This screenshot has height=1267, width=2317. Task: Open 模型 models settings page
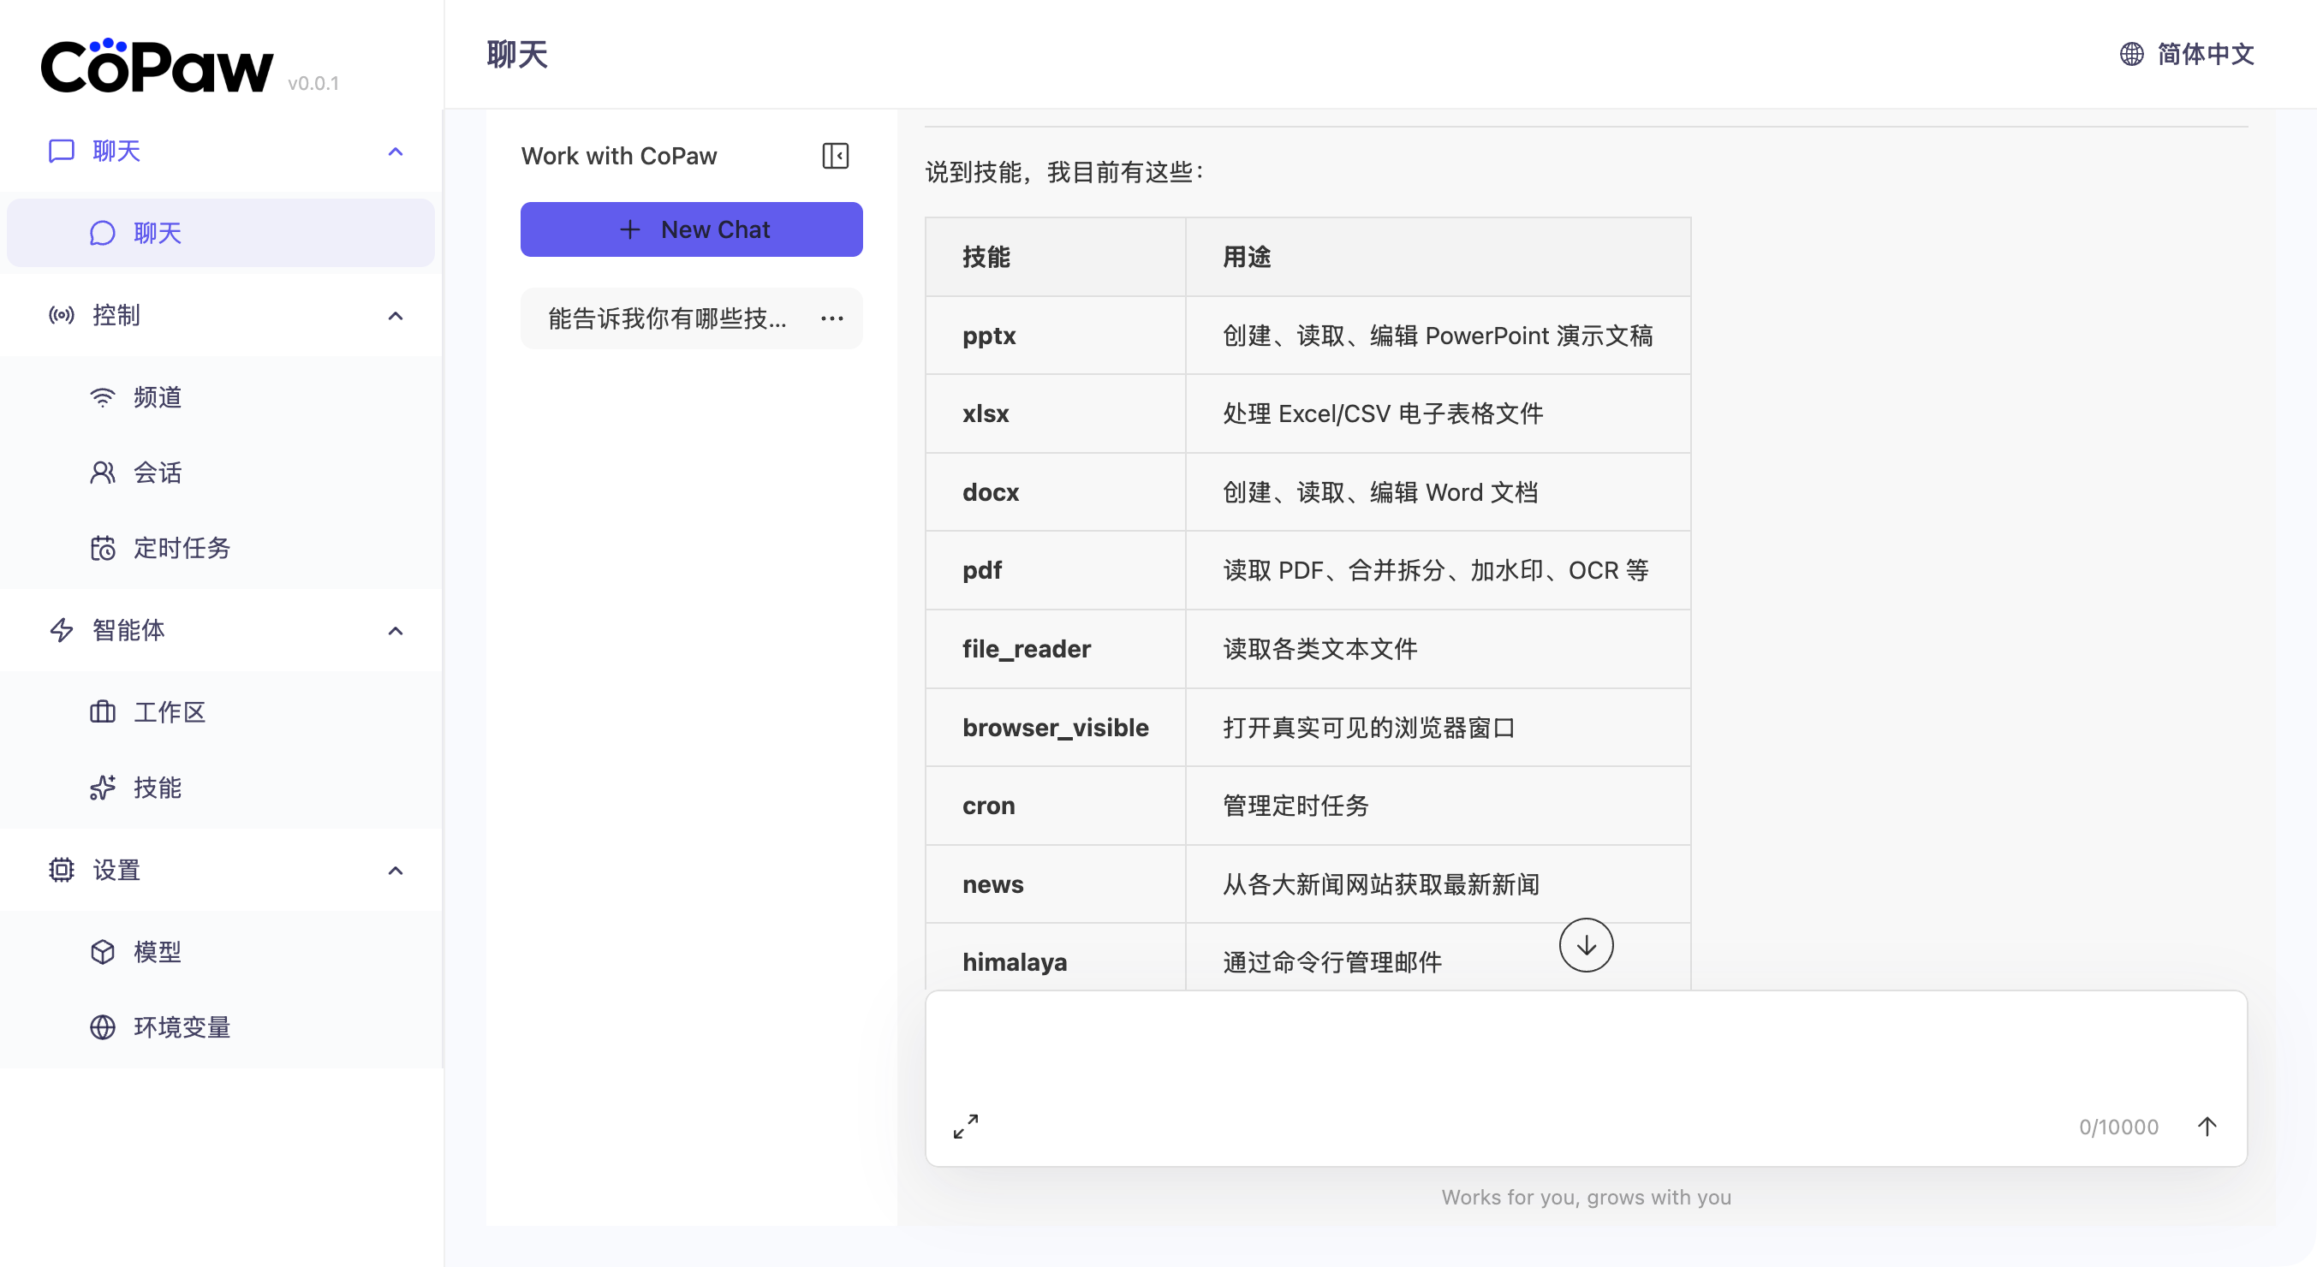[x=158, y=951]
